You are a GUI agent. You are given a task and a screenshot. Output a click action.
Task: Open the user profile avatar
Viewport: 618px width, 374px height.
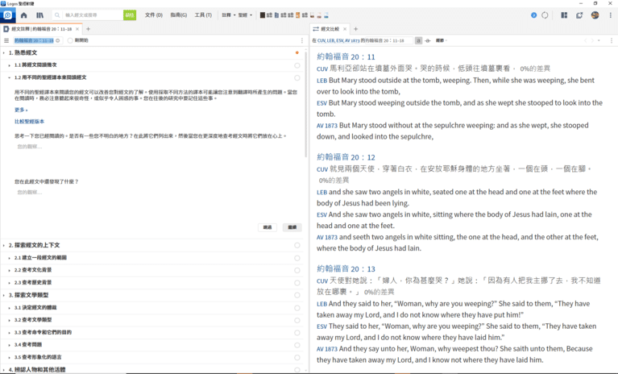[595, 15]
